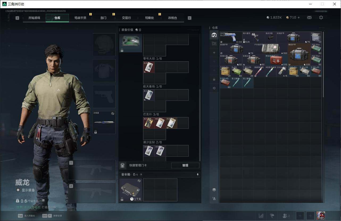The width and height of the screenshot is (341, 221).
Task: Add a warehouse page with the first plus
Action: [x=214, y=53]
